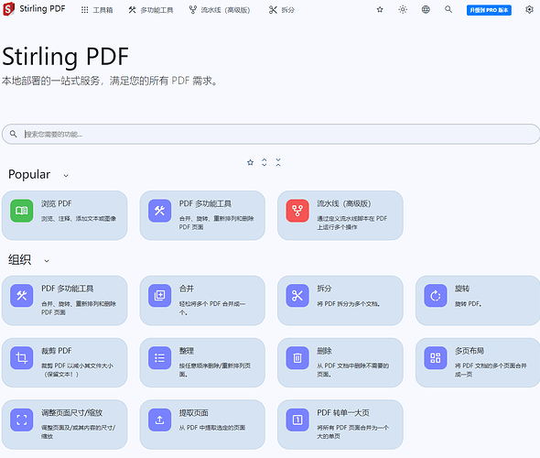Collapse the 组织 section chevron
This screenshot has width=540, height=458.
47,261
